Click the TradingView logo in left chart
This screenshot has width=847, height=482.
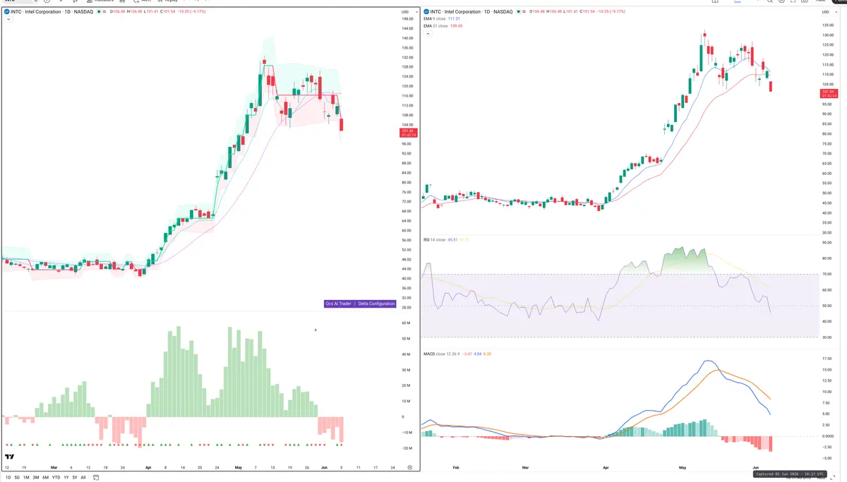click(x=8, y=458)
